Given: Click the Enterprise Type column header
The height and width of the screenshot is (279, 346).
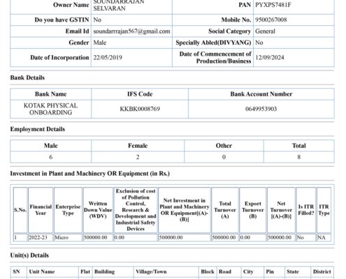Looking at the screenshot, I should tap(68, 210).
